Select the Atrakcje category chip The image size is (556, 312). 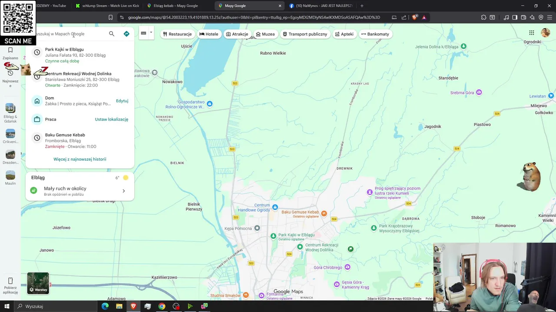click(237, 34)
